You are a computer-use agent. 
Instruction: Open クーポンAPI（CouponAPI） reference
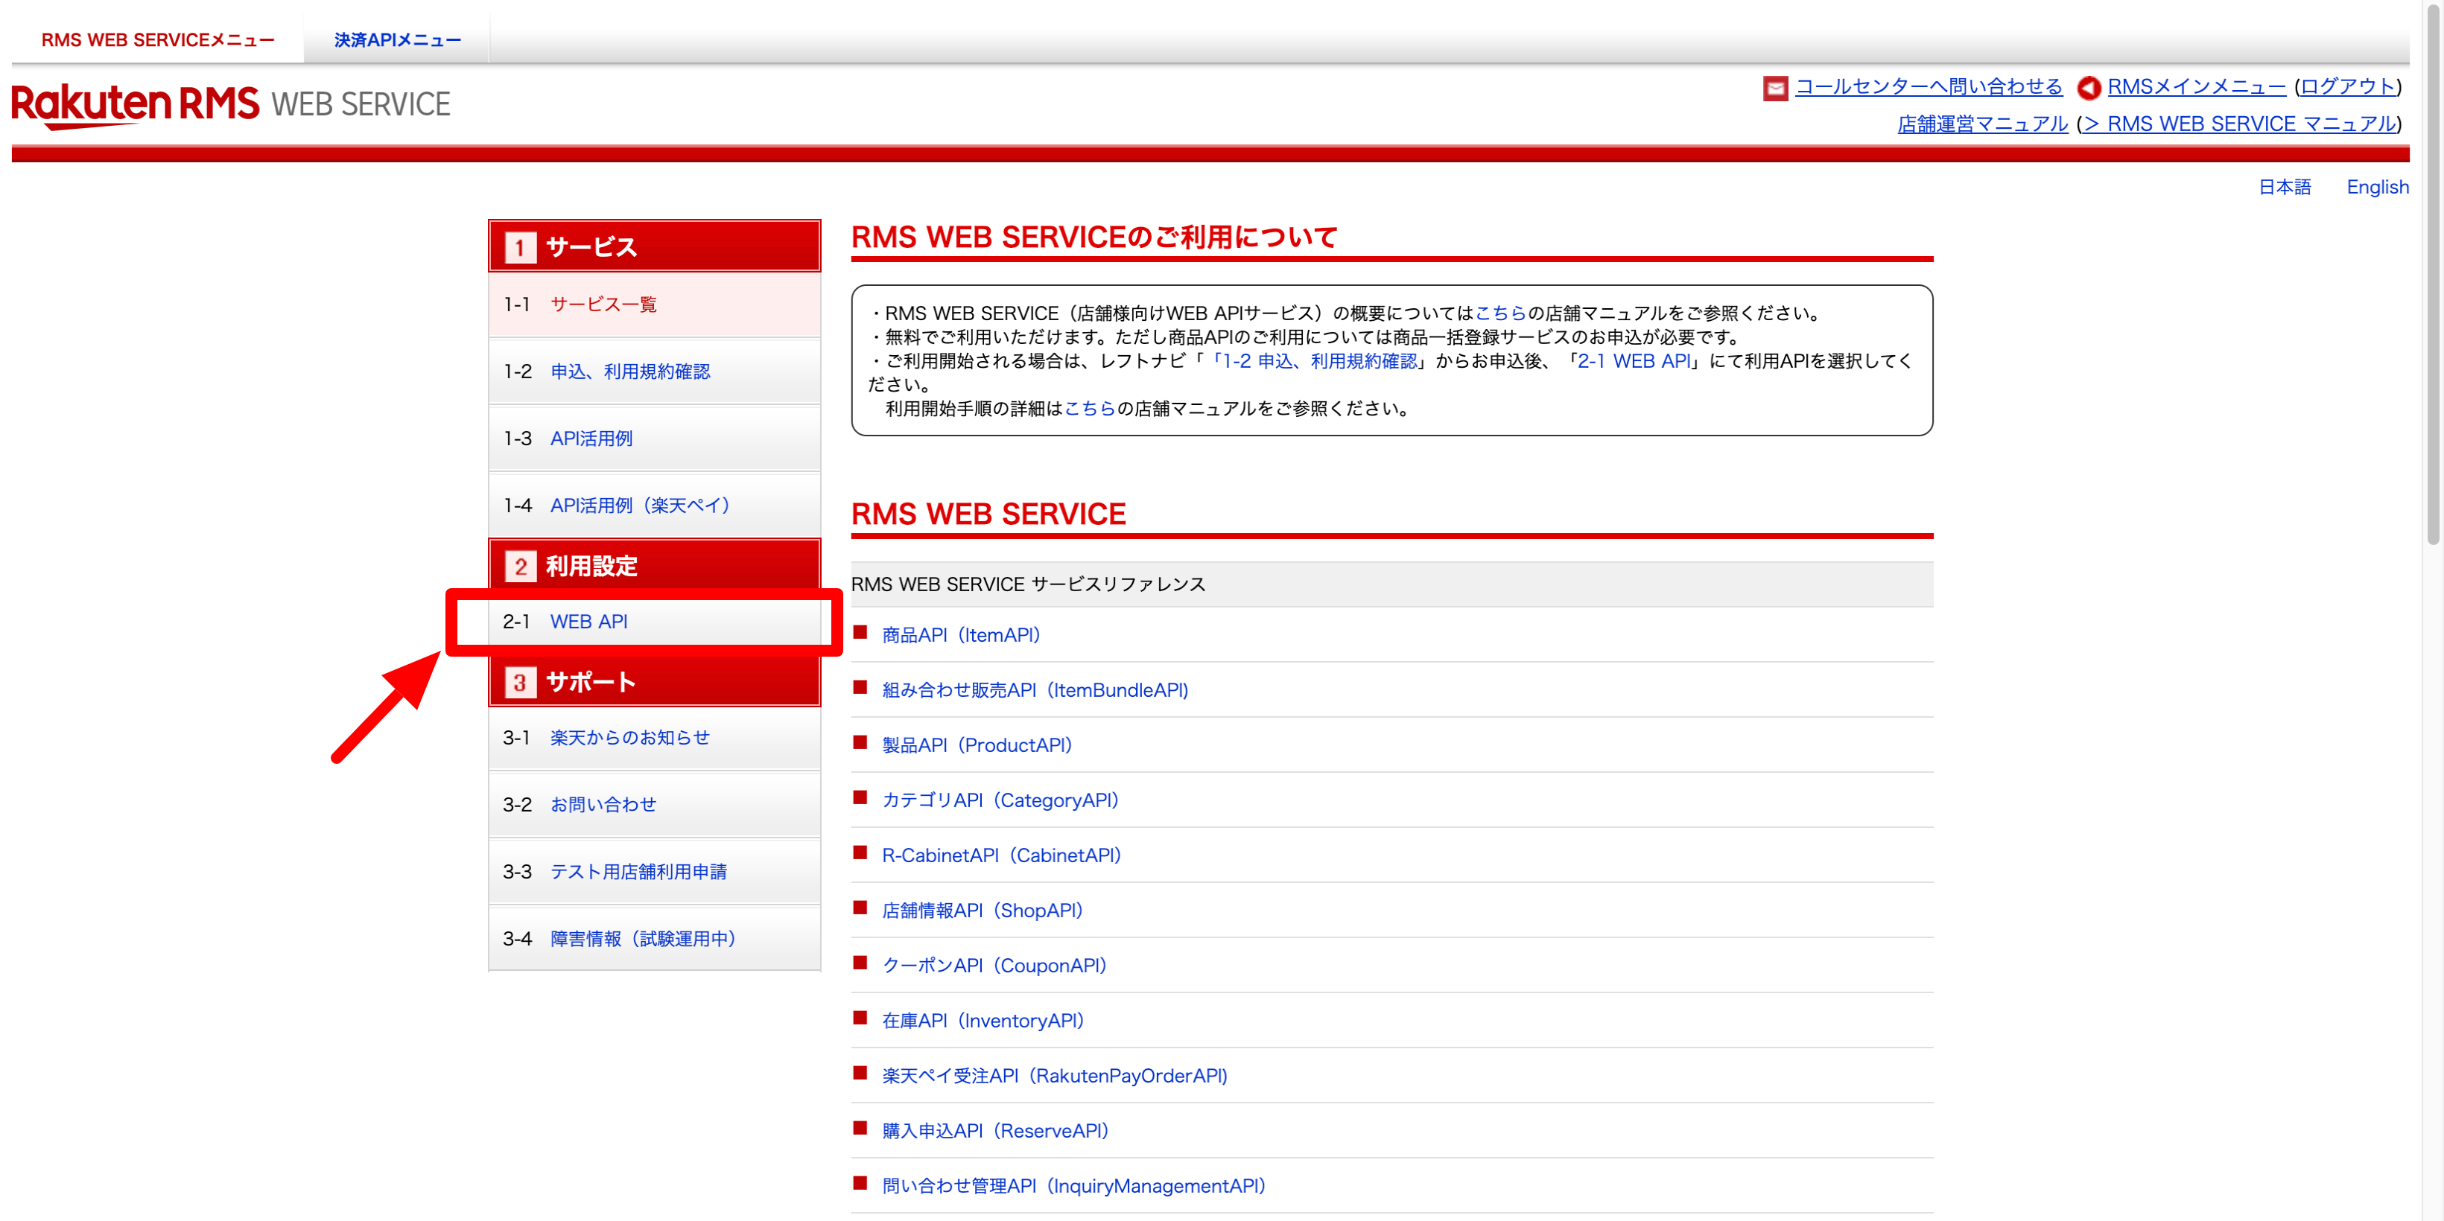pos(994,965)
